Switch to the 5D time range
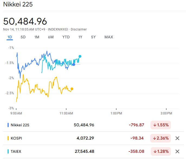The image size is (186, 159). tap(23, 37)
